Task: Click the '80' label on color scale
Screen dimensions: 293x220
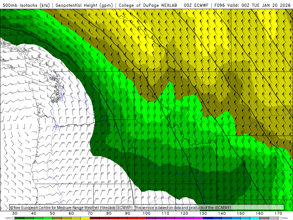Action: tap(109, 213)
